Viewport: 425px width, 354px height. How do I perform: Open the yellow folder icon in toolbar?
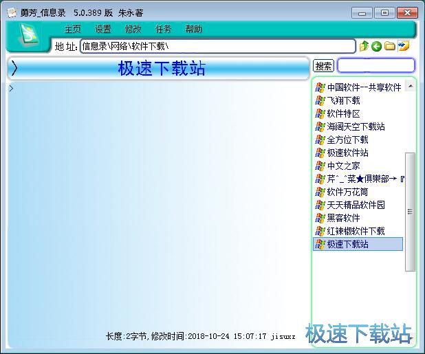[390, 46]
